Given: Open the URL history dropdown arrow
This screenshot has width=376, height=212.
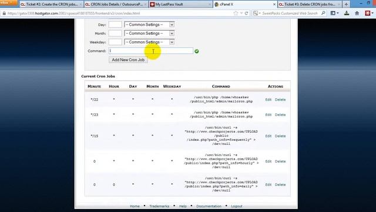Looking at the screenshot, I should pos(241,13).
